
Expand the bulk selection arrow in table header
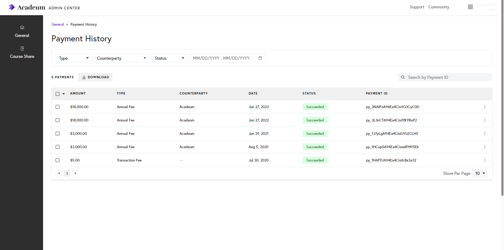click(64, 94)
